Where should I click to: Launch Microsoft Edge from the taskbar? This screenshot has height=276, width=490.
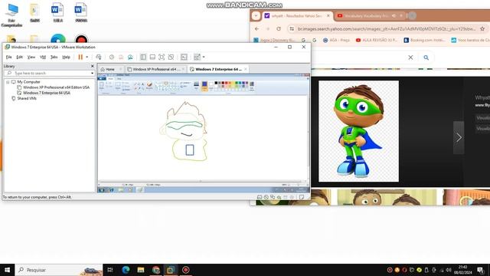coord(126,270)
